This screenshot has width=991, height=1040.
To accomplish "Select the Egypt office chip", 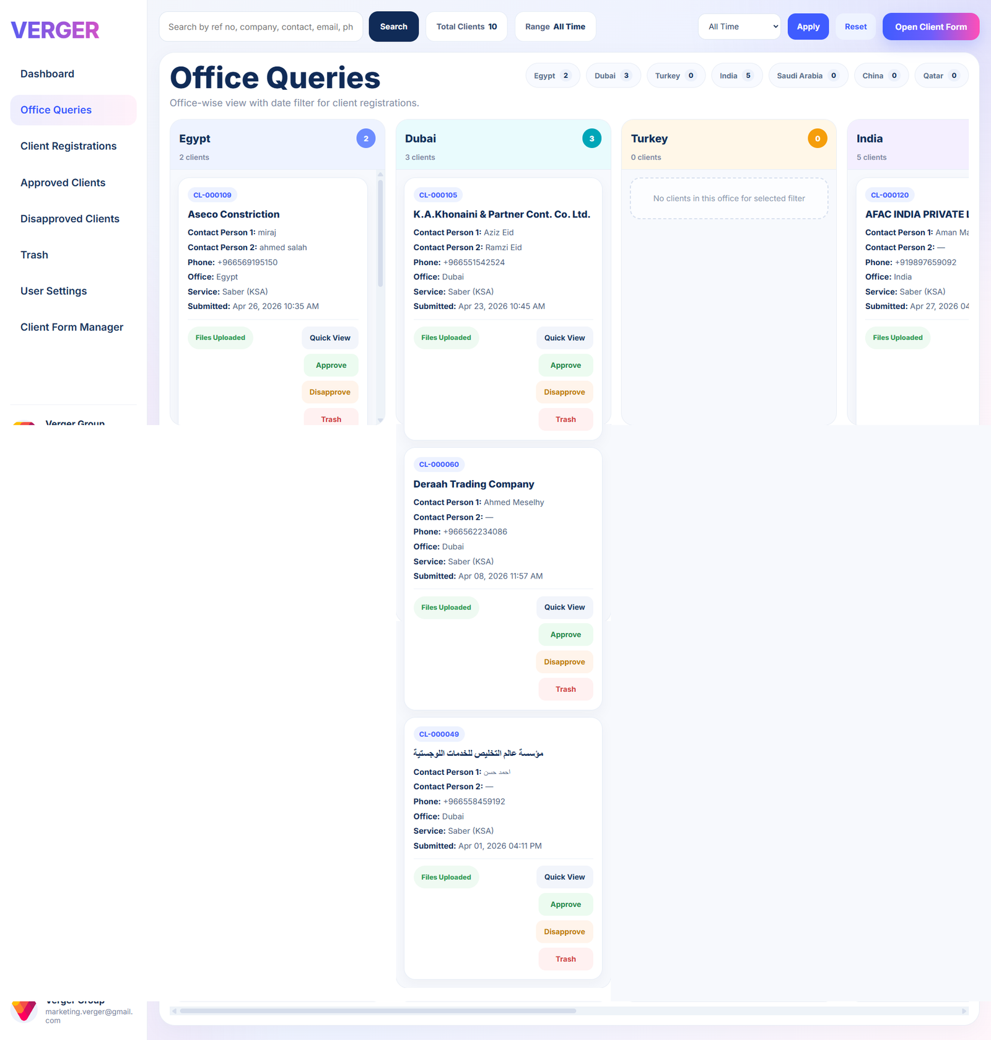I will tap(552, 76).
